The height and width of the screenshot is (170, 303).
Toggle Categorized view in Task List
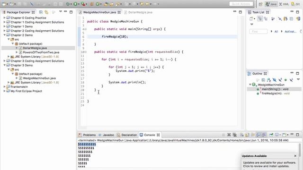coord(260,19)
